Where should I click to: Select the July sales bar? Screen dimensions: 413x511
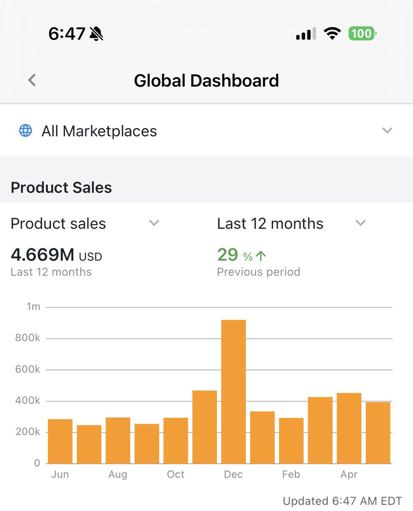(89, 445)
